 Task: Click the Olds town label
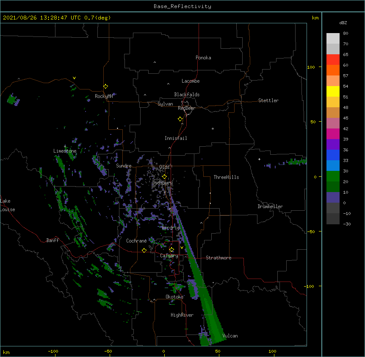click(x=164, y=167)
